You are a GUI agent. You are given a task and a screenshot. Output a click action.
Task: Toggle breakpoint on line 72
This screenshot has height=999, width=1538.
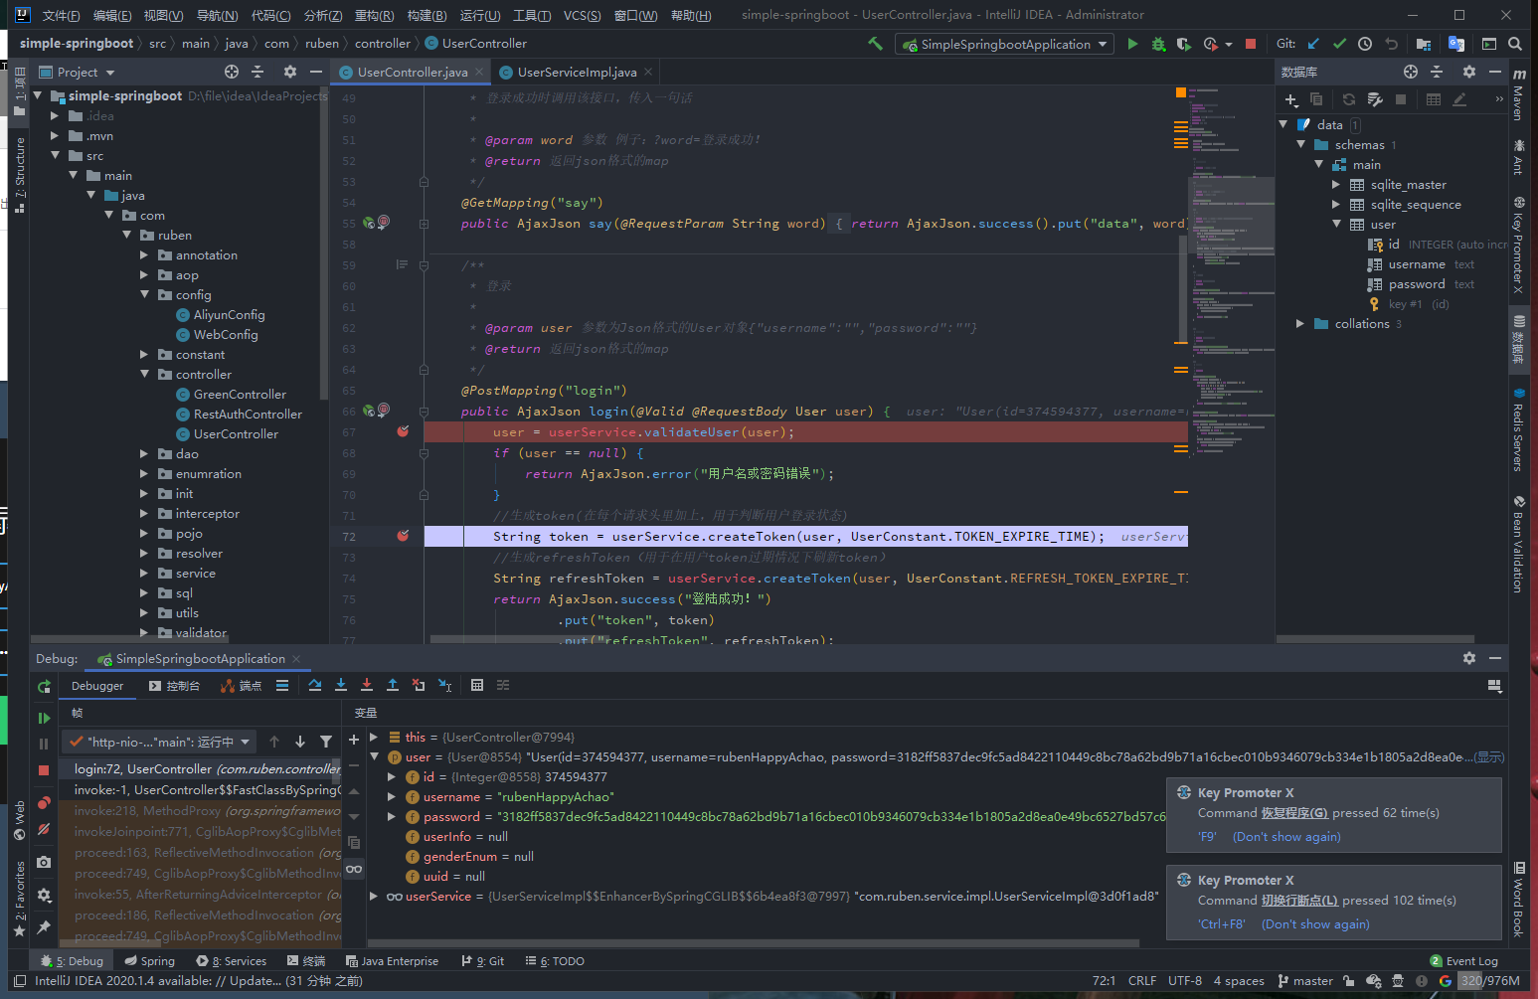click(x=403, y=537)
